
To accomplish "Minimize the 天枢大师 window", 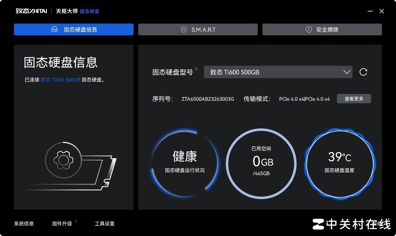I will (370, 11).
